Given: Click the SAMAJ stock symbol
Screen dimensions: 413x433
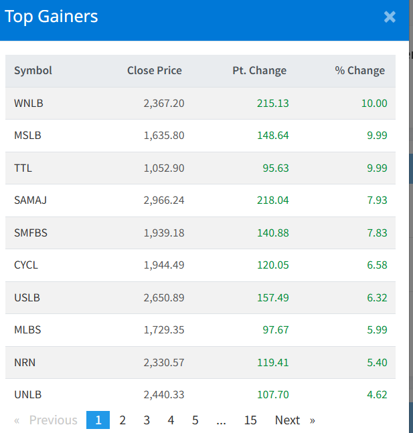Looking at the screenshot, I should pos(29,200).
